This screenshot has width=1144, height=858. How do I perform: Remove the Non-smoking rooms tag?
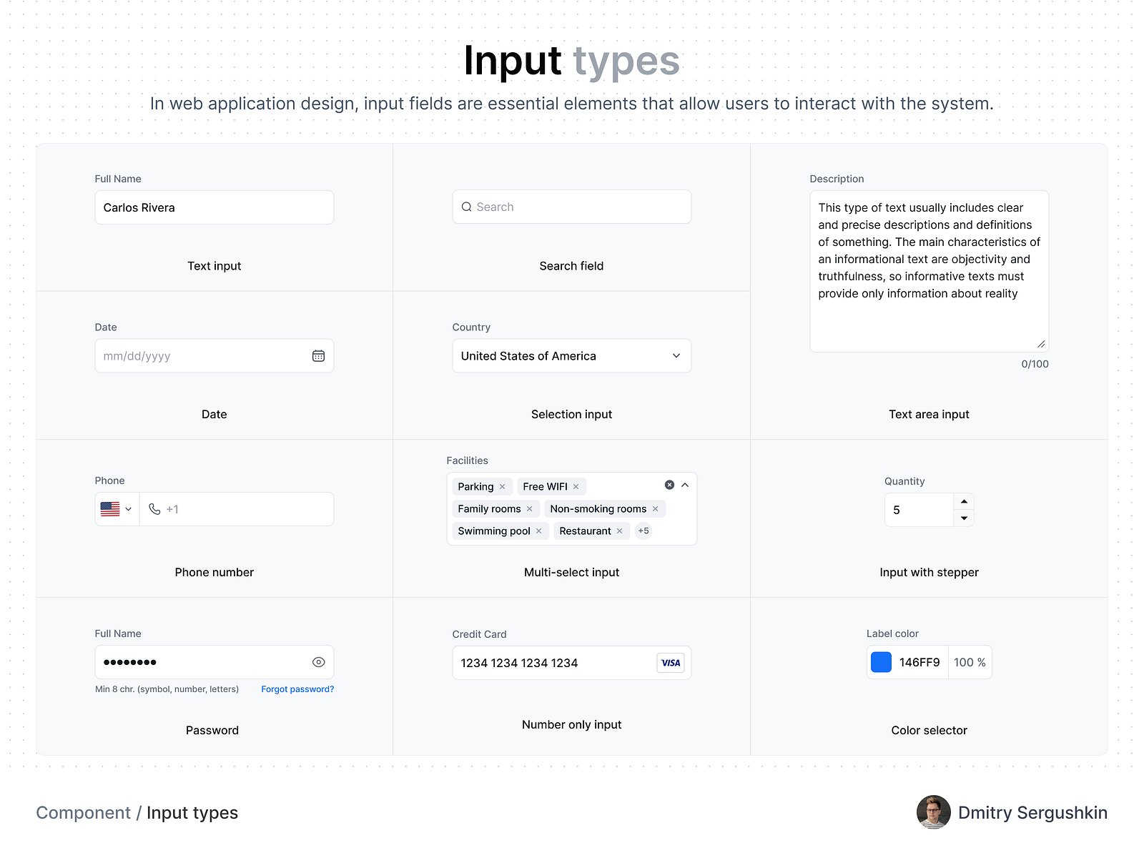[x=655, y=508]
